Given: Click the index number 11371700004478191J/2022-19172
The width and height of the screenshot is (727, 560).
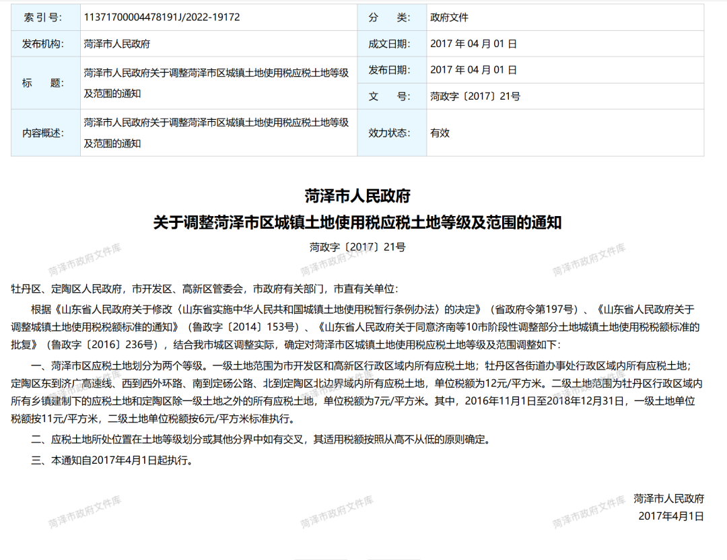Looking at the screenshot, I should coord(162,17).
